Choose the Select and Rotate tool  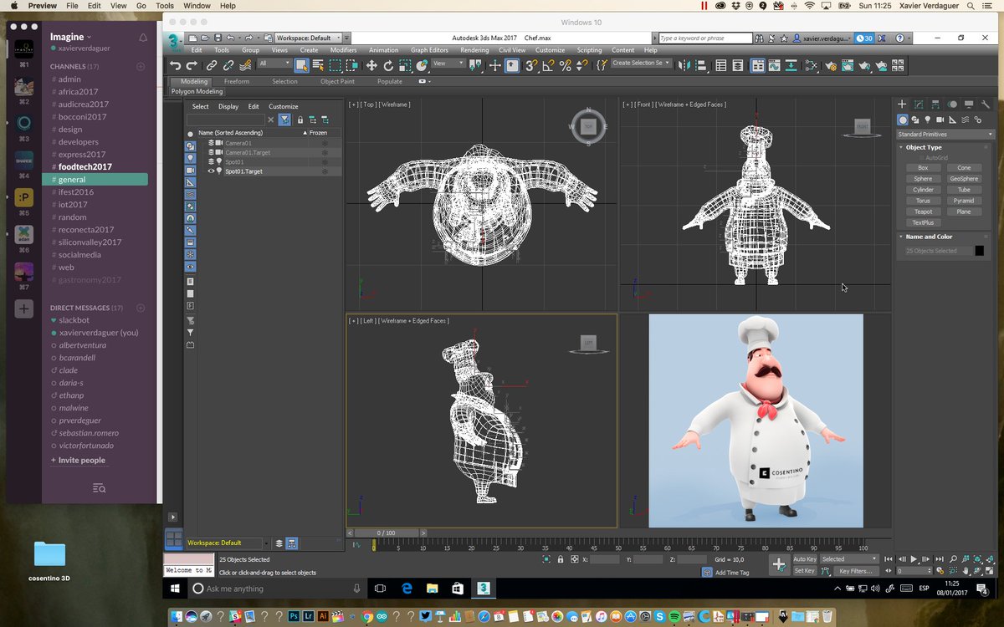388,65
